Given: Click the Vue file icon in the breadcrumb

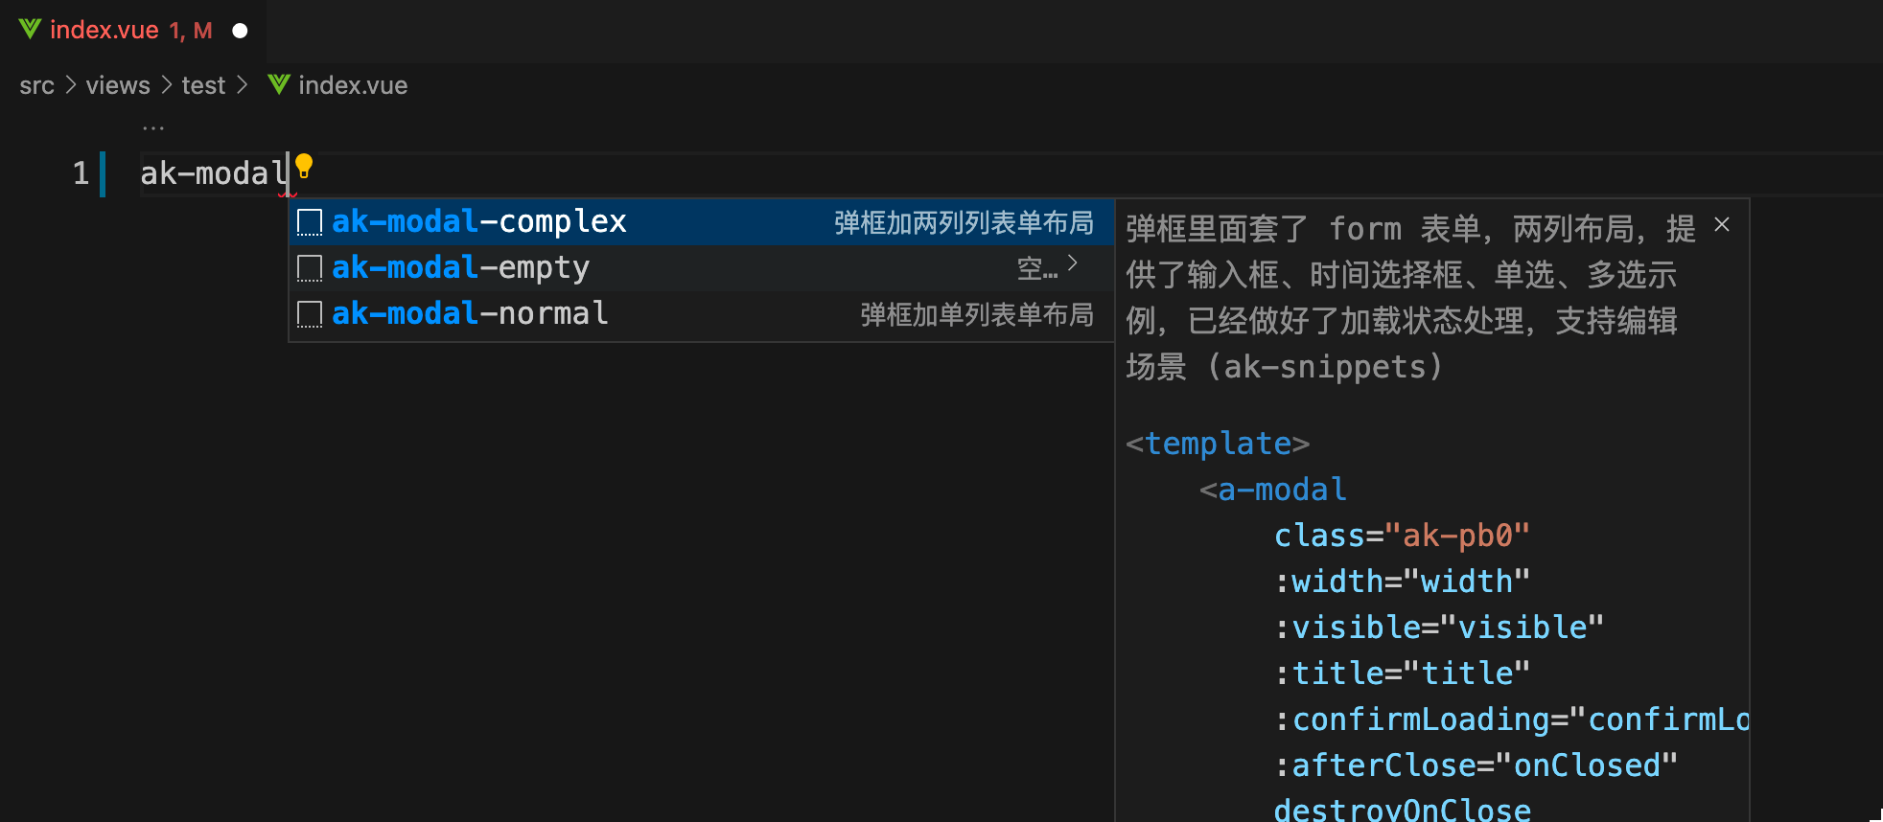Looking at the screenshot, I should pos(279,85).
